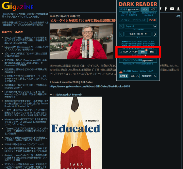The width and height of the screenshot is (183, 169).
Task: Click the Educated book cover image
Action: coord(76,133)
